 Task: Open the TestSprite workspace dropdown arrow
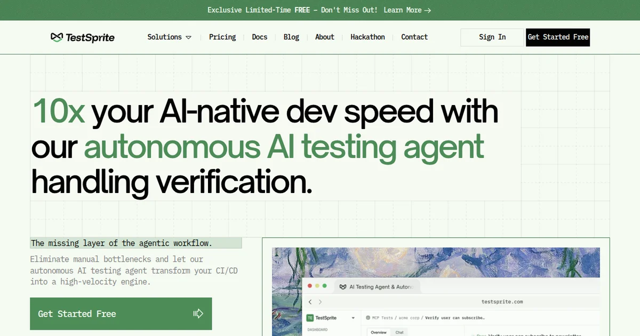click(353, 318)
